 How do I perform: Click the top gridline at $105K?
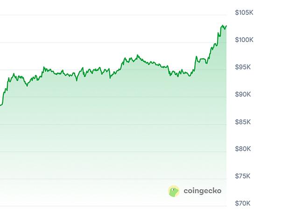tap(93, 15)
